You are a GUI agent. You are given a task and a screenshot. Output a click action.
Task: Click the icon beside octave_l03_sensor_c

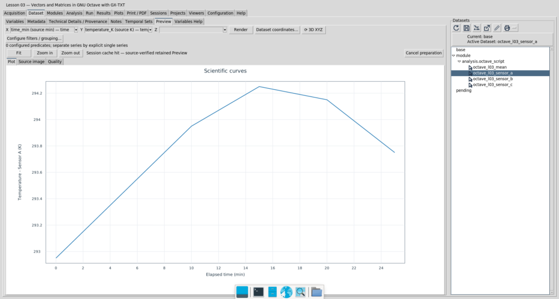[470, 84]
